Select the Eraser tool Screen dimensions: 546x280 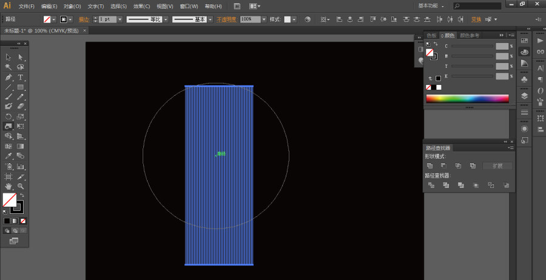pos(20,106)
